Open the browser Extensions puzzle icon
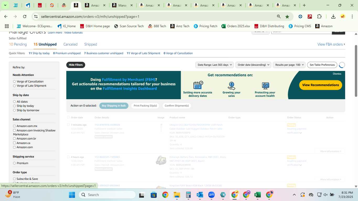358x201 pixels. [x=319, y=16]
